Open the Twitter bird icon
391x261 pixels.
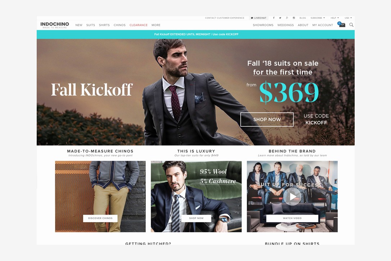click(x=280, y=18)
